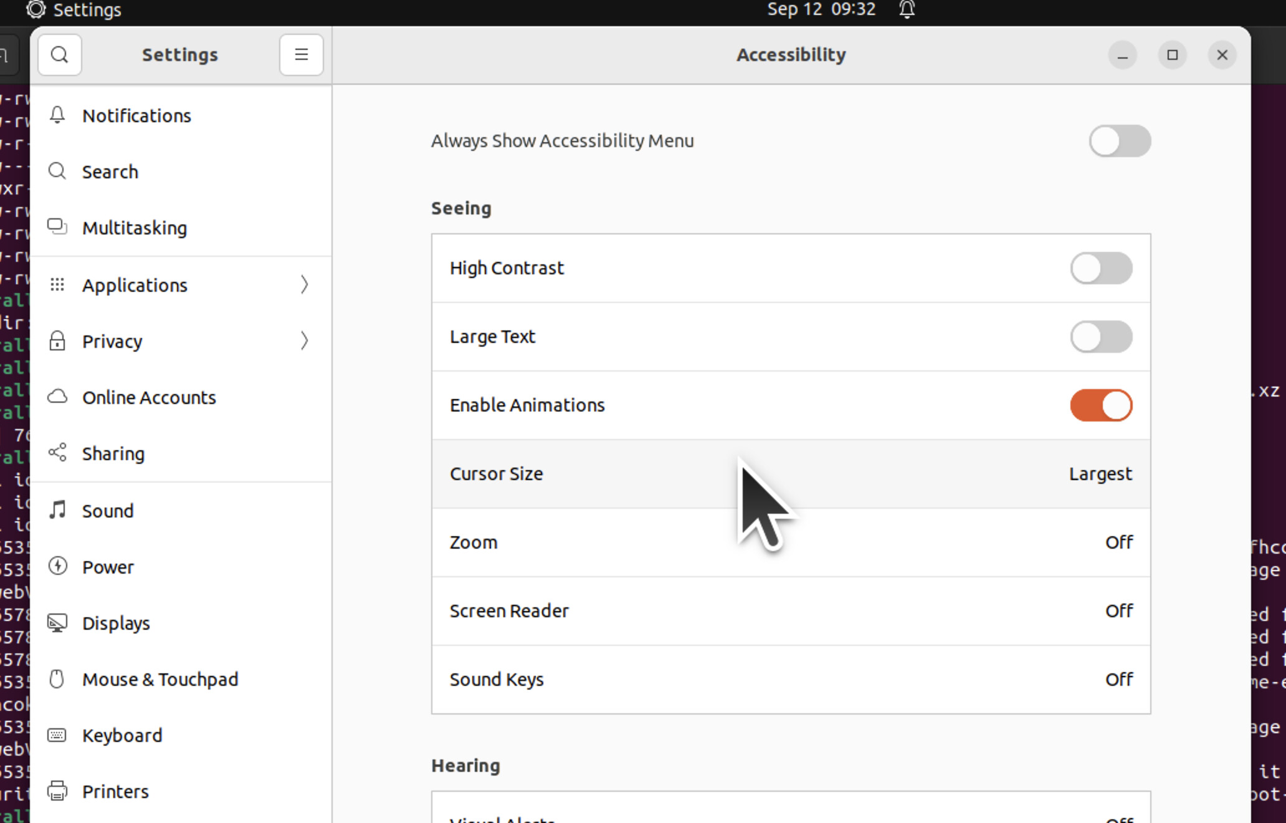Toggle Always Show Accessibility Menu switch
The width and height of the screenshot is (1286, 823).
pos(1120,141)
